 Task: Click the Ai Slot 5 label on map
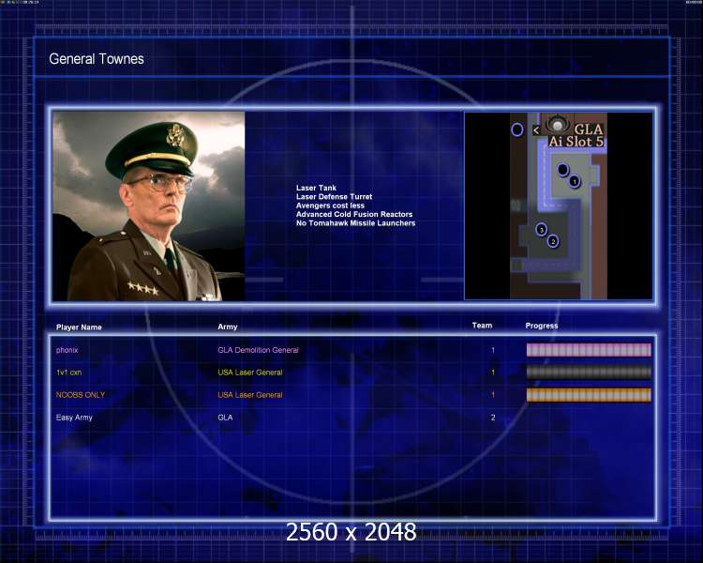pos(576,142)
